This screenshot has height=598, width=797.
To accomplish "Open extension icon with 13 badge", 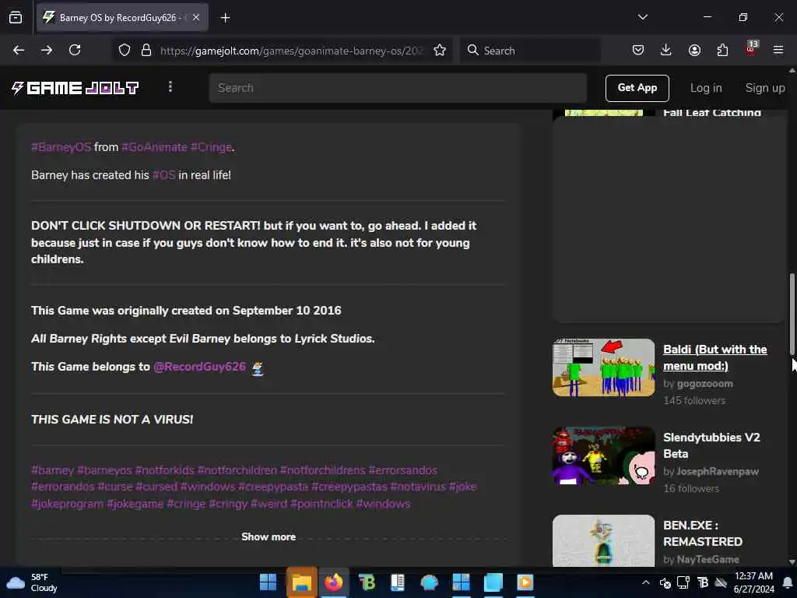I will [751, 49].
